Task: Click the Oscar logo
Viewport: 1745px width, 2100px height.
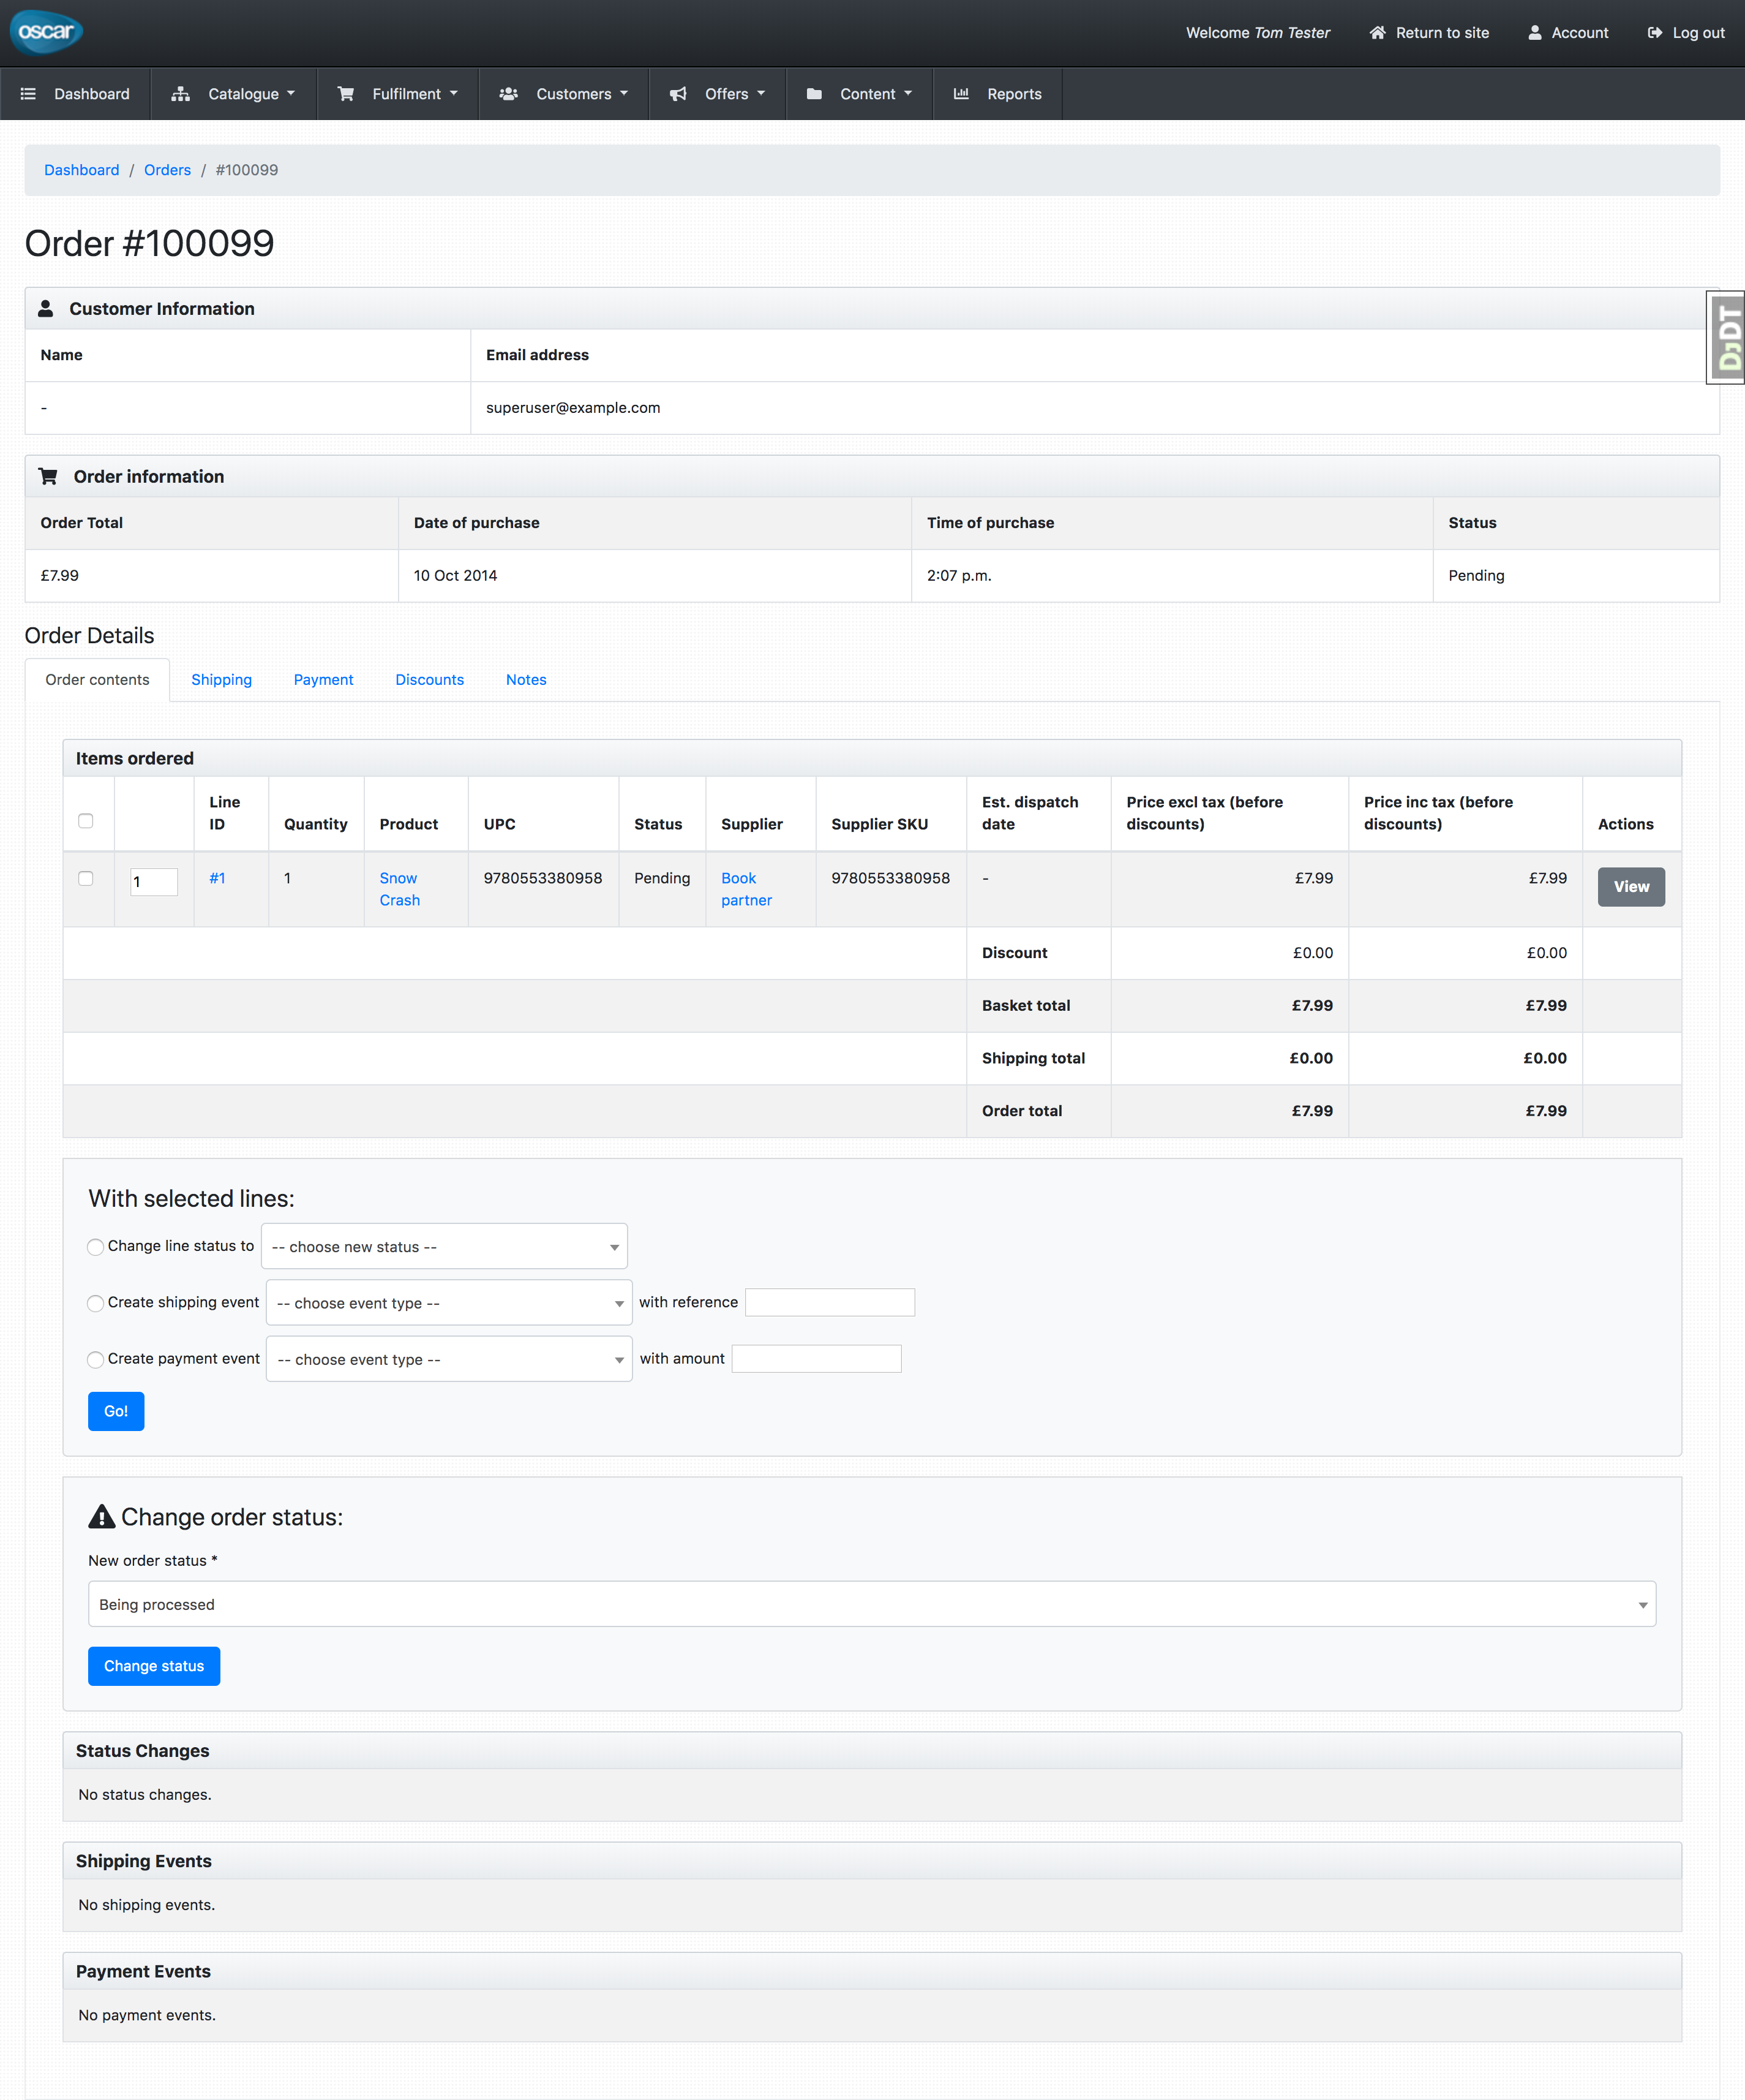Action: point(46,32)
